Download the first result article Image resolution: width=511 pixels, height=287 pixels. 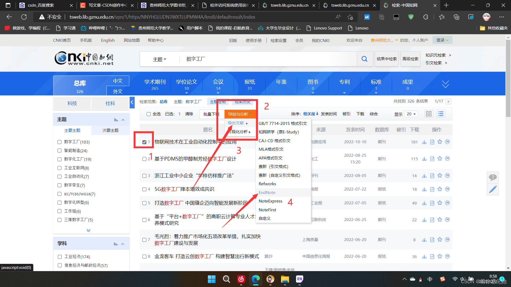click(424, 142)
